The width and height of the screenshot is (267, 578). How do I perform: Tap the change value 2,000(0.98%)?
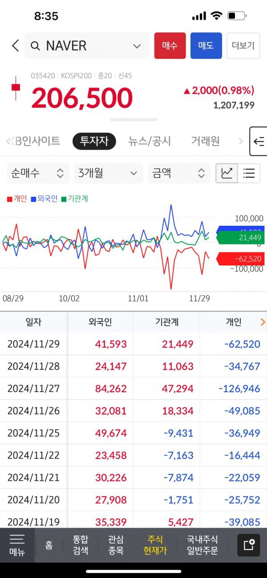[219, 90]
